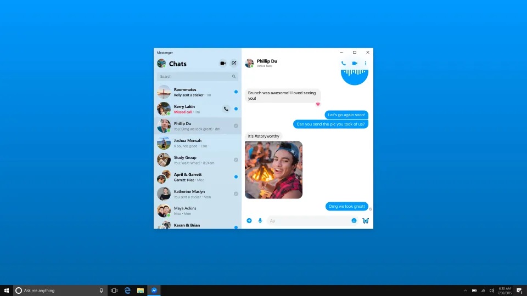The height and width of the screenshot is (296, 527).
Task: Send the butterfly sticker reaction
Action: (366, 220)
